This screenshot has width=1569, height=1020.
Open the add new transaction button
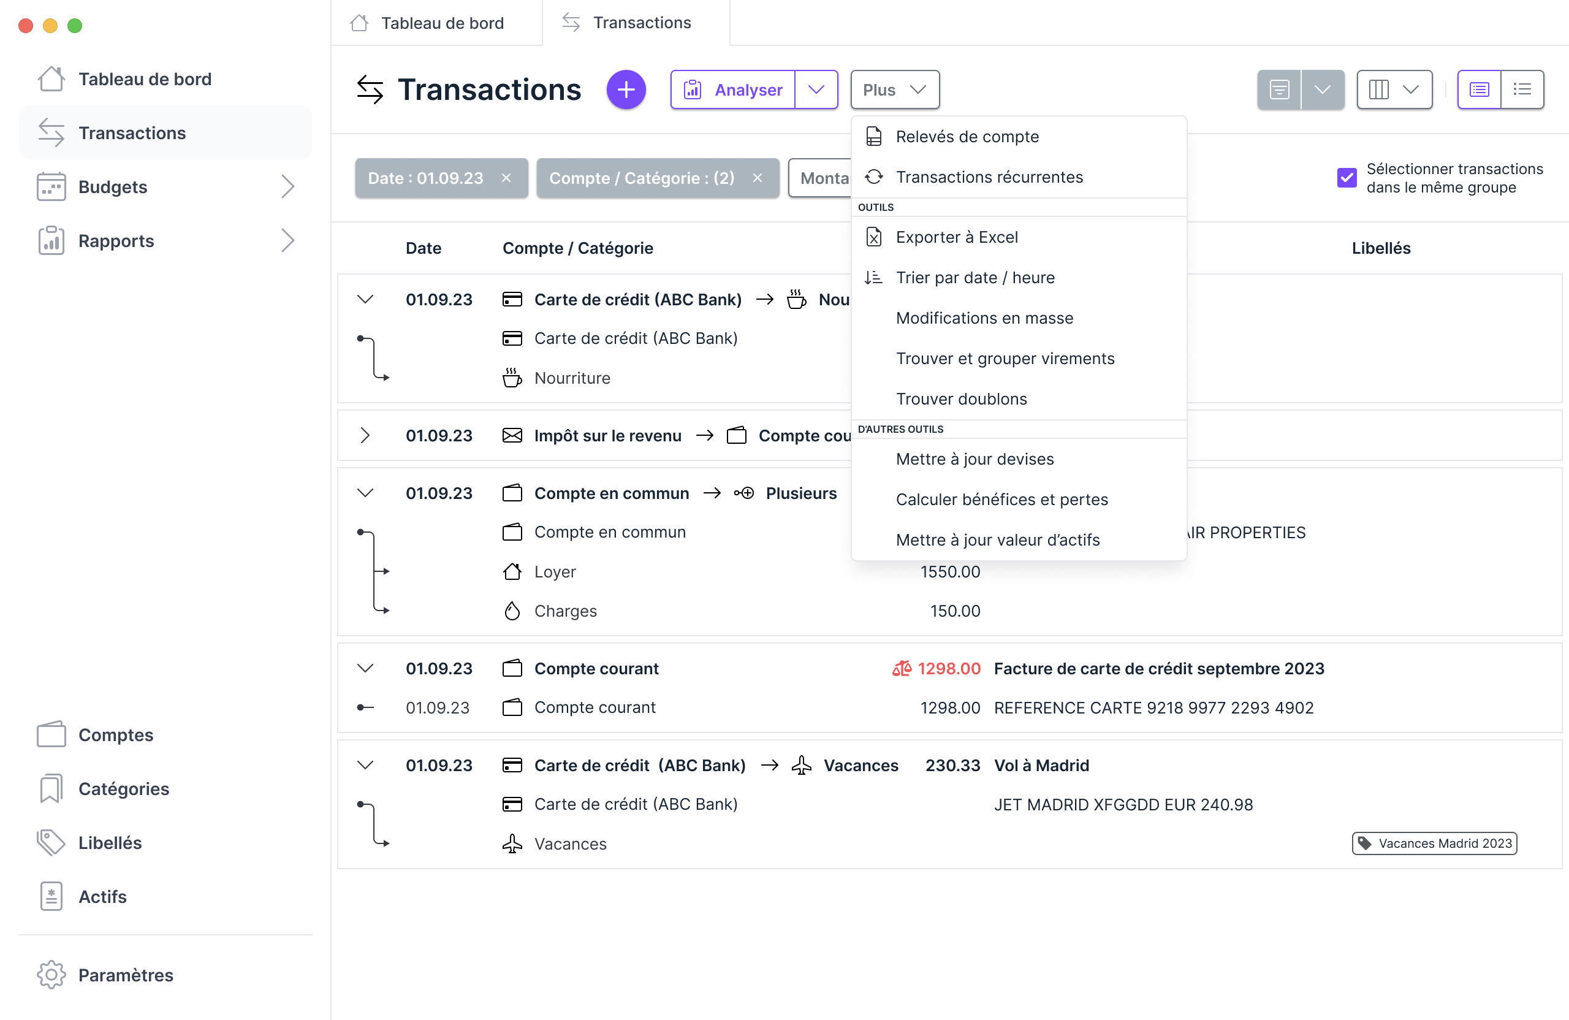pyautogui.click(x=626, y=89)
